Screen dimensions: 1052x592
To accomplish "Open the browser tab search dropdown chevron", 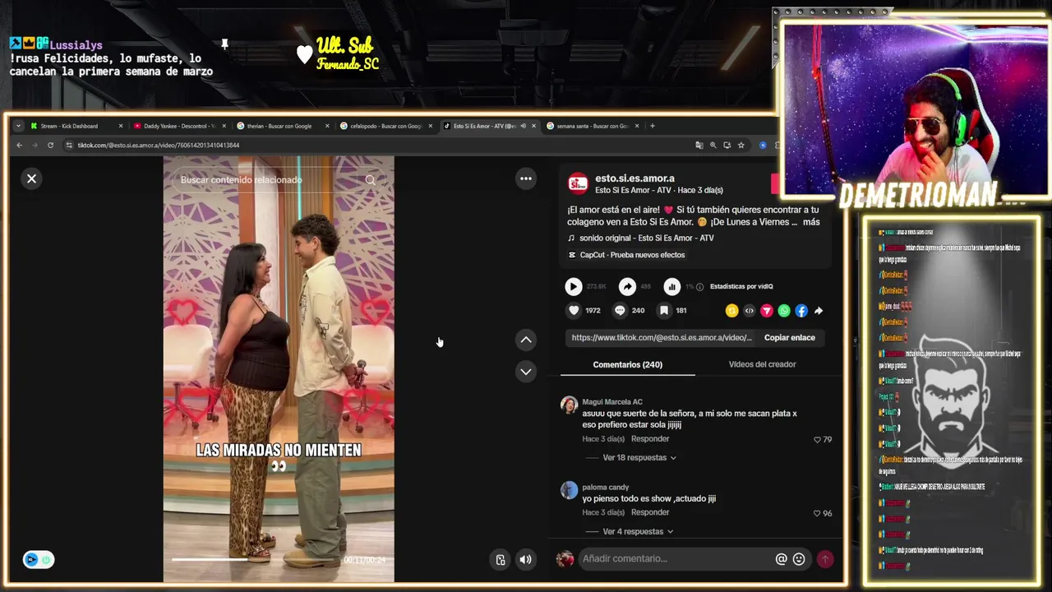I will [17, 126].
